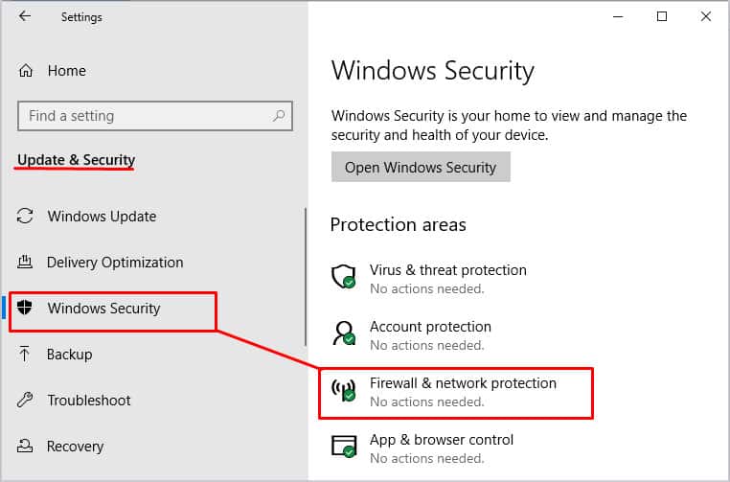Open Firewall & network protection link
Viewport: 730px width, 482px height.
click(463, 383)
